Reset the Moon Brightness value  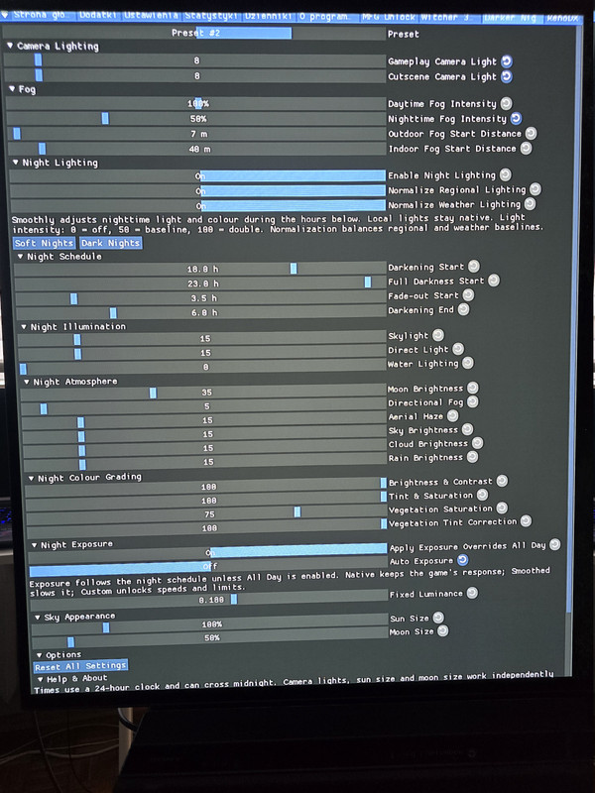click(x=473, y=388)
